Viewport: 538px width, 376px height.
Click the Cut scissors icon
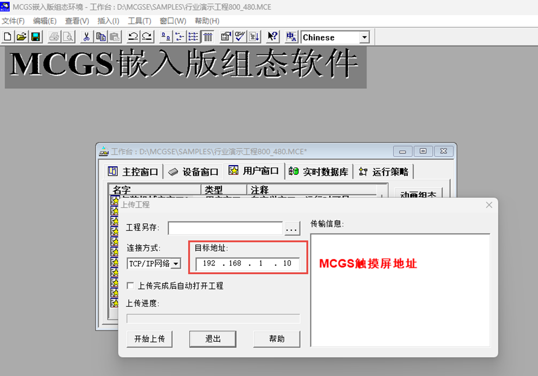tap(87, 37)
